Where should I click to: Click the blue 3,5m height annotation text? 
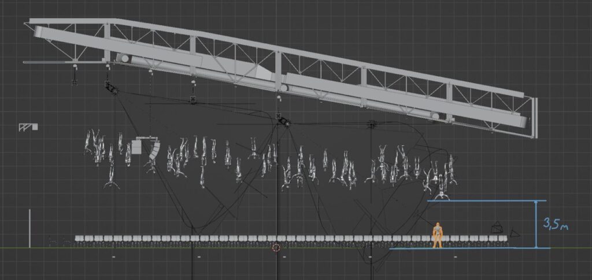(x=556, y=224)
